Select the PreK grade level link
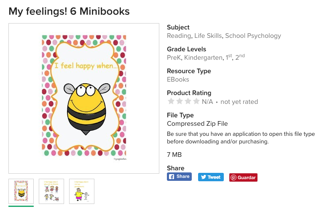 174,58
